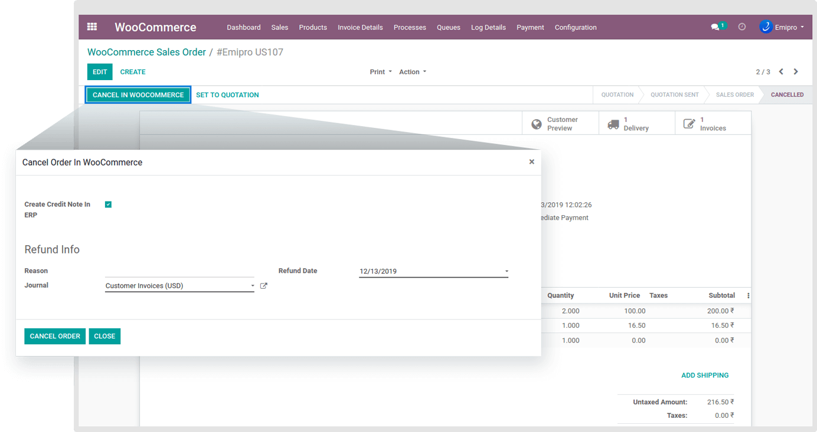Screen dimensions: 817x432
Task: Open the Sales menu
Action: [x=280, y=27]
